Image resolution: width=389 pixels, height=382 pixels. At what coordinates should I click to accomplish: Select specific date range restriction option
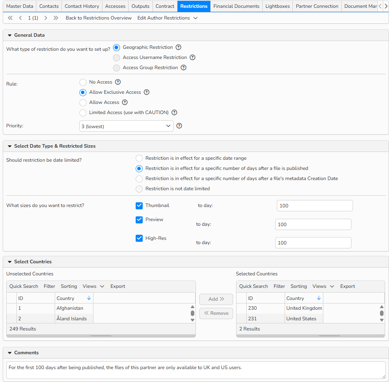(x=139, y=158)
